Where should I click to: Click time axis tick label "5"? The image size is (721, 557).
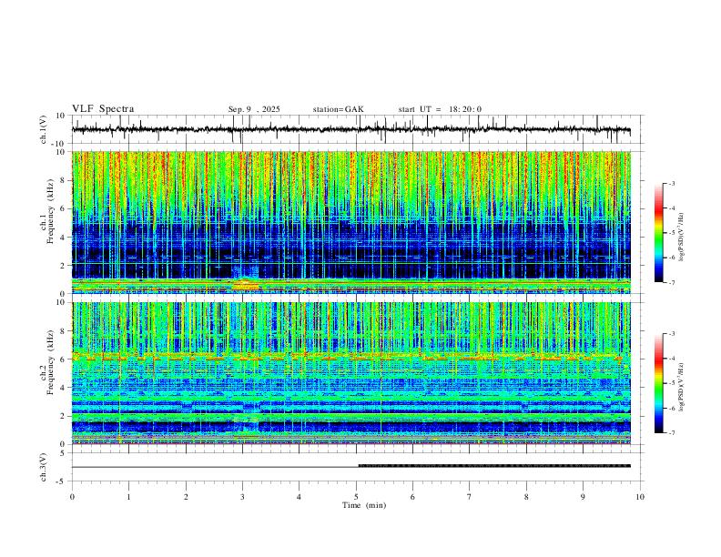[356, 497]
